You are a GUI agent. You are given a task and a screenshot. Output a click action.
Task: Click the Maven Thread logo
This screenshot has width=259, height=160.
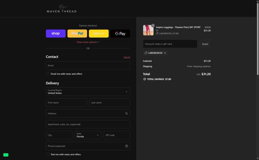tap(62, 8)
